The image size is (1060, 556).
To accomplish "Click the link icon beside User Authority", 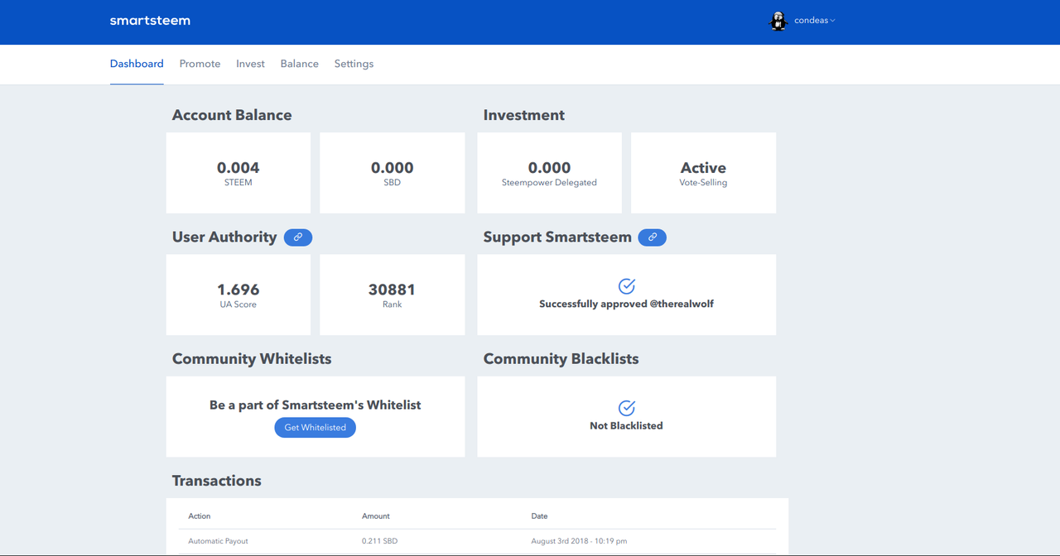I will 298,237.
